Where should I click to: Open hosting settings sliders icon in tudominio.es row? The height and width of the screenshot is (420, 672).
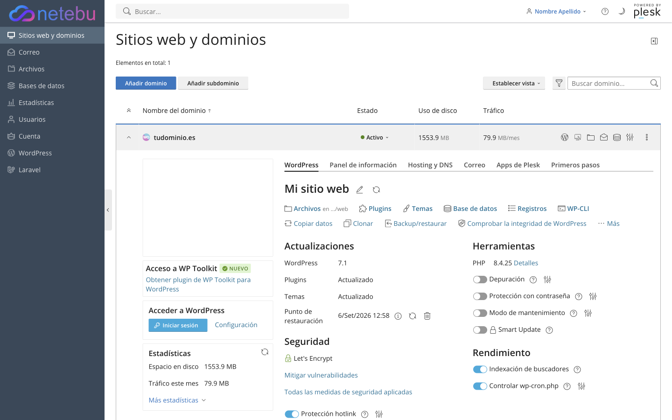(630, 137)
